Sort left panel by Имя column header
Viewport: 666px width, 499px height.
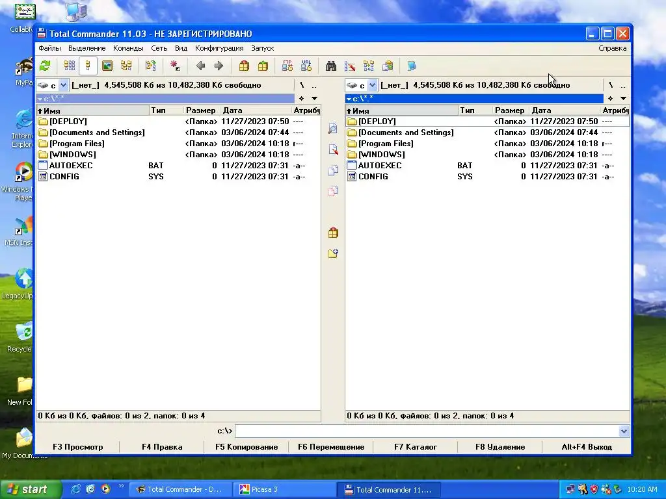(93, 110)
